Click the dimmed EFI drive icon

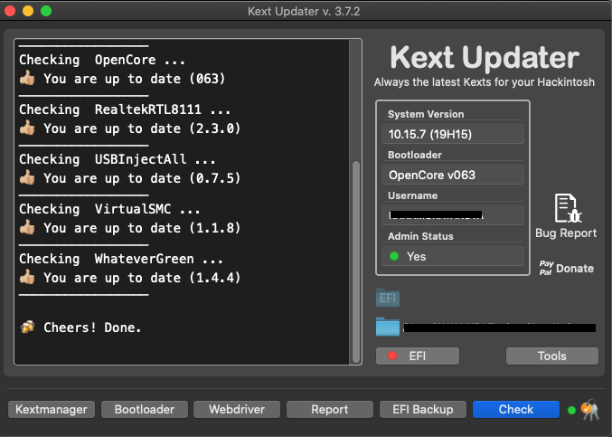click(x=388, y=298)
